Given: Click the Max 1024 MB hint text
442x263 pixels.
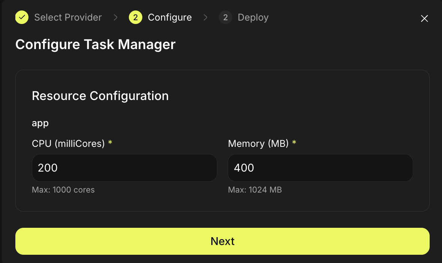Looking at the screenshot, I should 255,190.
